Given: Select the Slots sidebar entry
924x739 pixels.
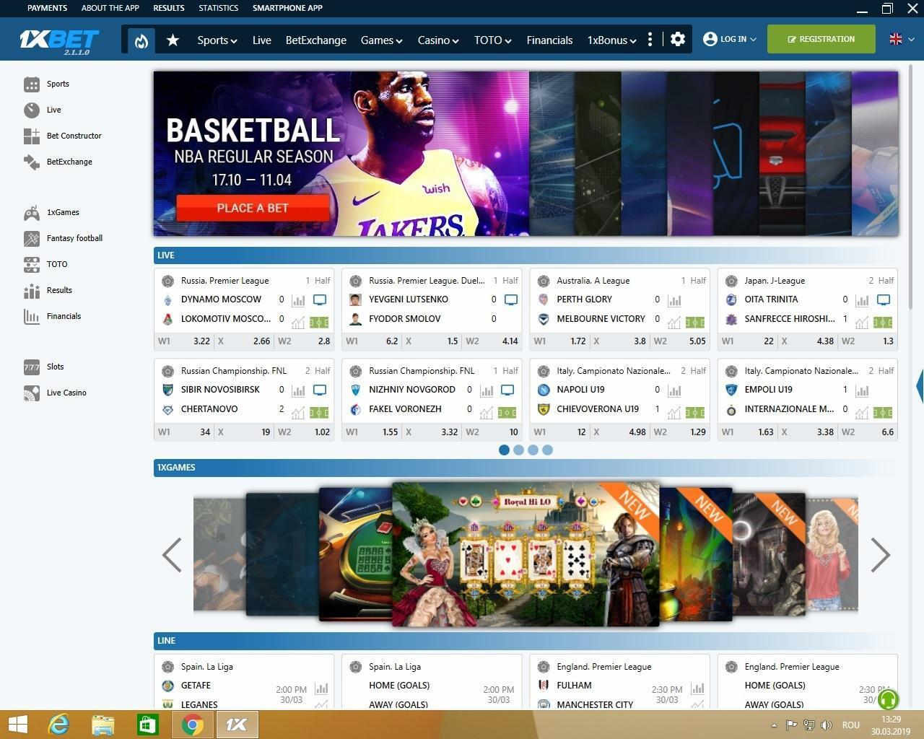Looking at the screenshot, I should 55,367.
